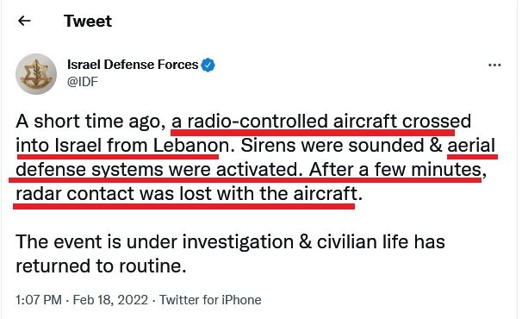522x319 pixels.
Task: Click 'radar contact was lost with the aircraft'
Action: point(186,194)
